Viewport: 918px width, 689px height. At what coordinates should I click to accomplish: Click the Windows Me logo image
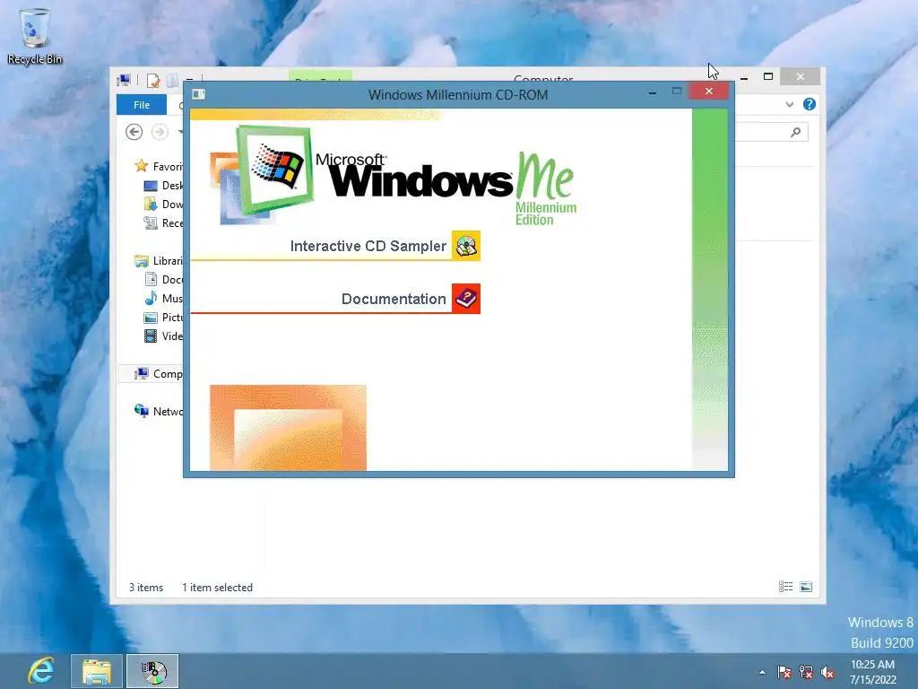(x=393, y=175)
